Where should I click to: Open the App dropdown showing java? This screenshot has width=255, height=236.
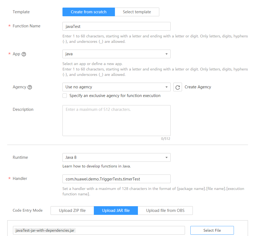(x=116, y=54)
